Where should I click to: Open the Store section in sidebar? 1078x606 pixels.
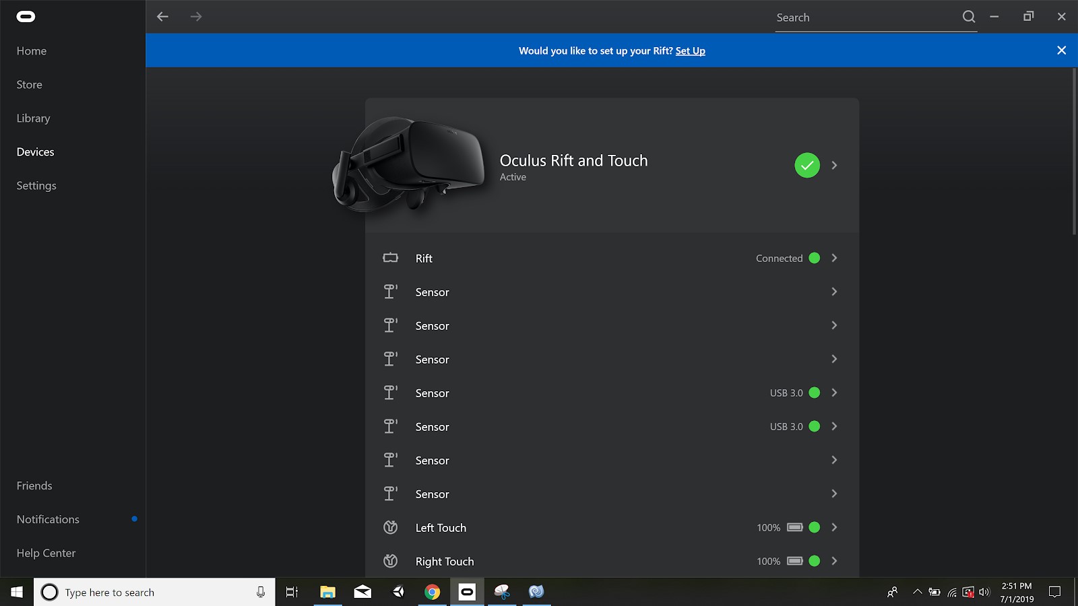[30, 85]
